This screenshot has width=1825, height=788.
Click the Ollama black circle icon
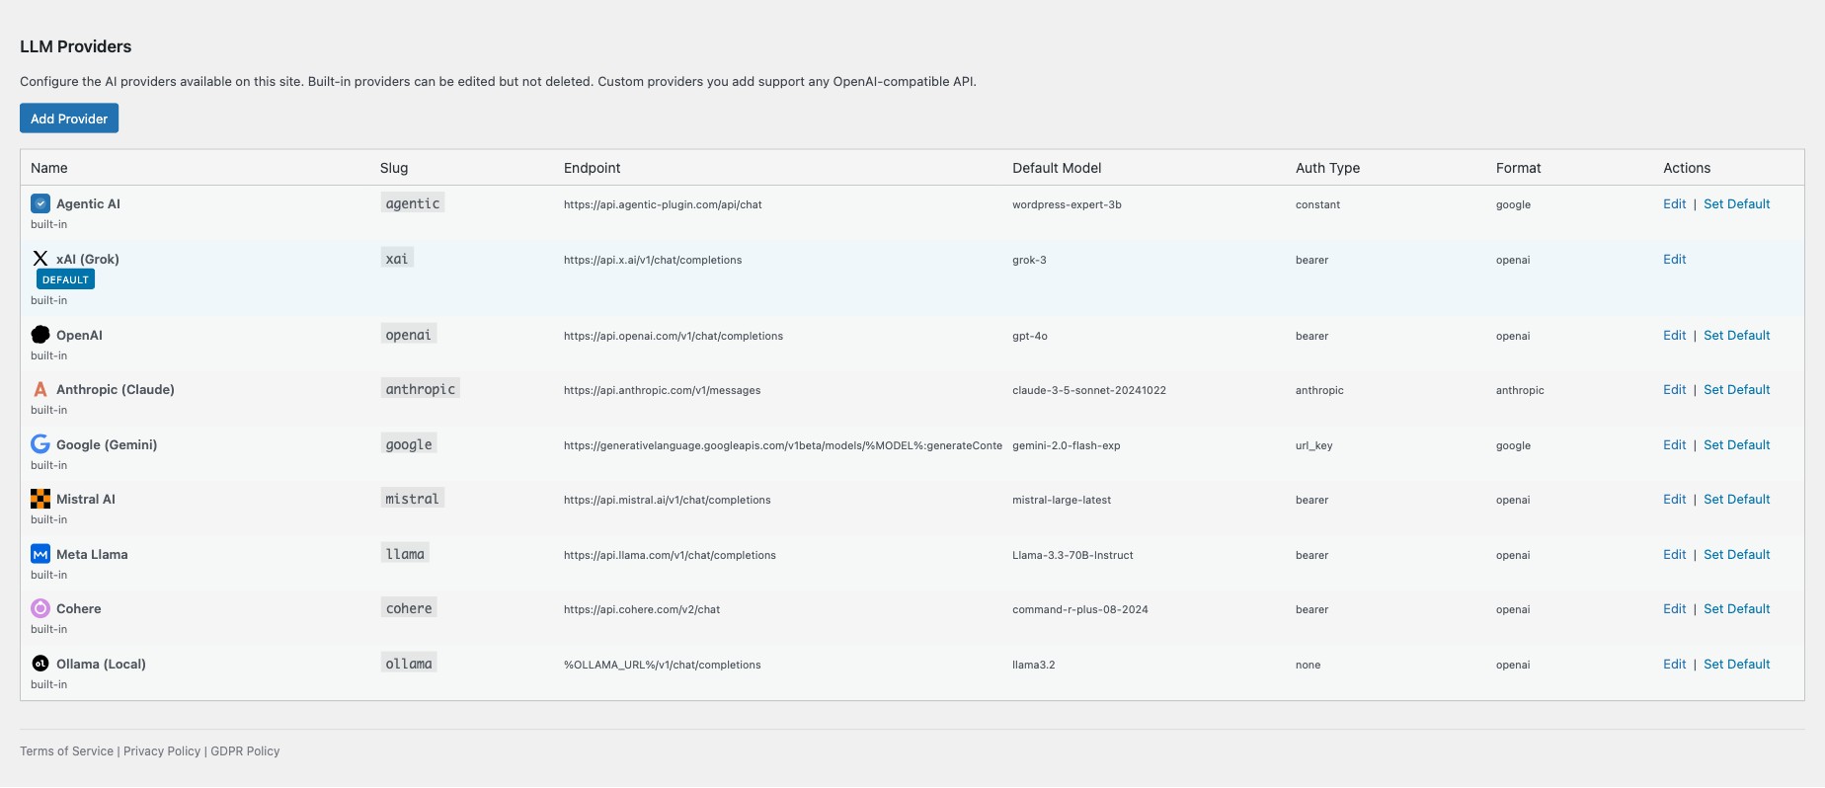(40, 664)
